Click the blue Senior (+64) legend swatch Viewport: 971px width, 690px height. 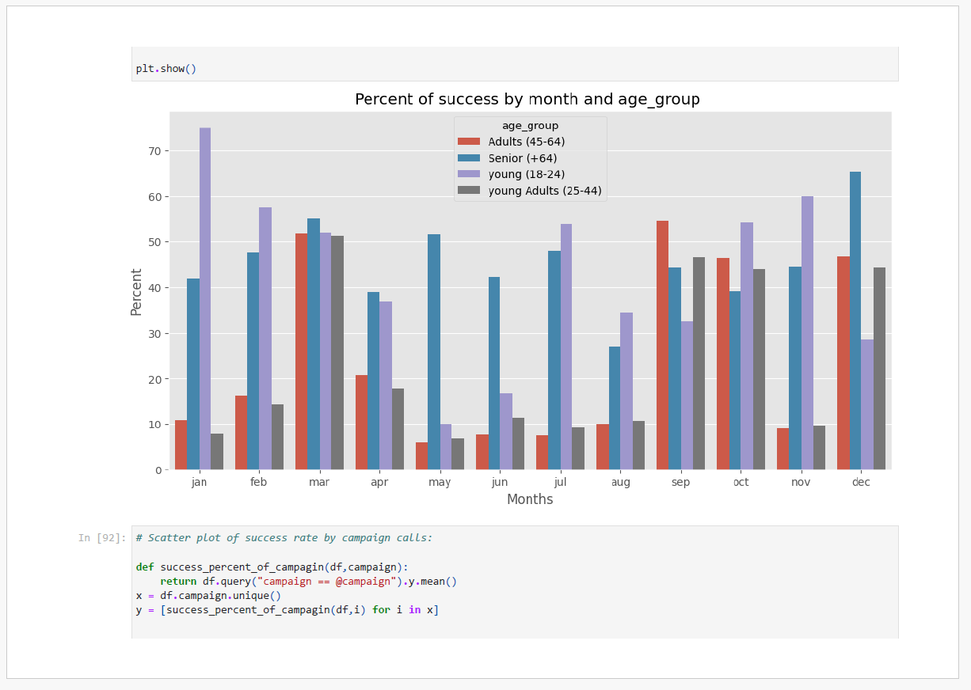[469, 158]
